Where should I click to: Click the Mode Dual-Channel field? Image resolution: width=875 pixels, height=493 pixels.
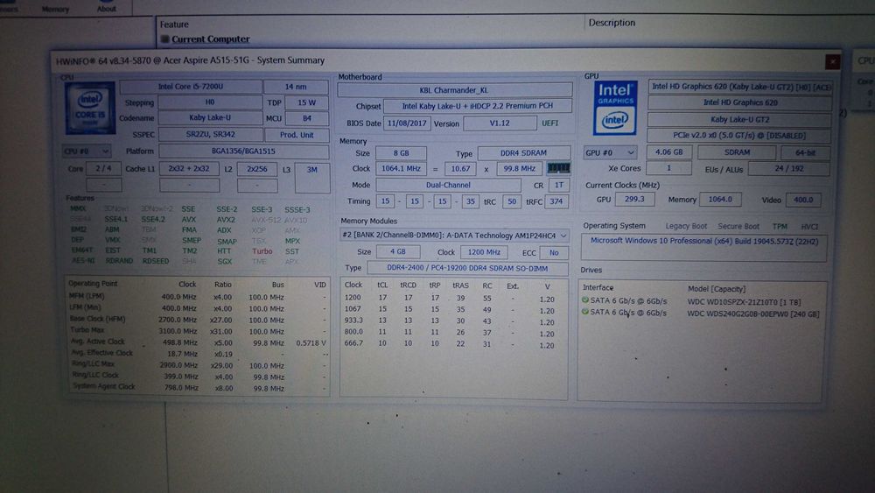click(448, 185)
